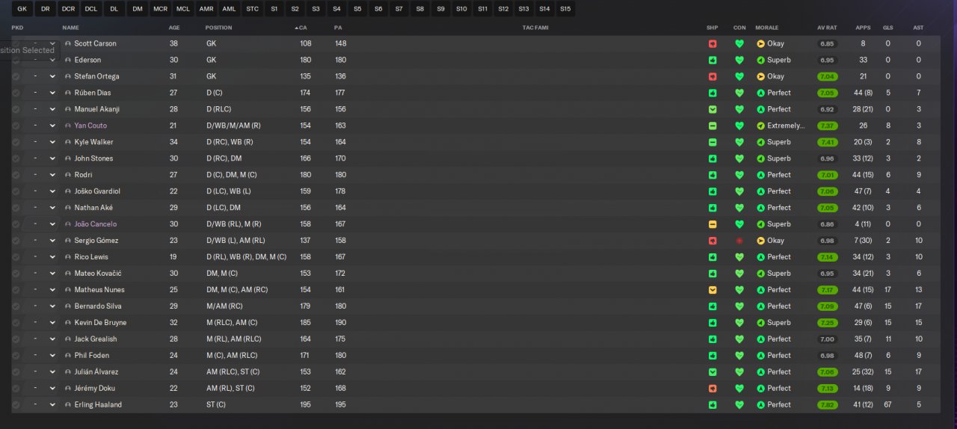Image resolution: width=957 pixels, height=429 pixels.
Task: Toggle picked circle for Rodri
Action: click(16, 175)
